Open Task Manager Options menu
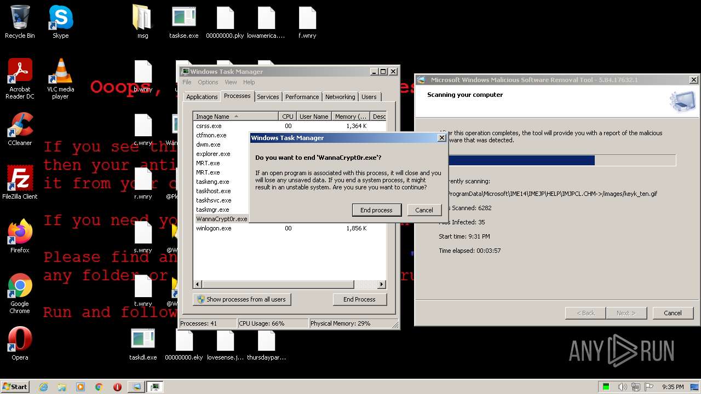This screenshot has height=394, width=701. [208, 82]
